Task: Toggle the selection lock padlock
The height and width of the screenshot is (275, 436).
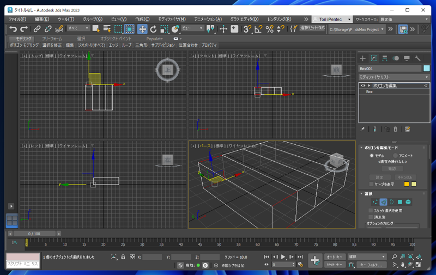Action: 123,257
